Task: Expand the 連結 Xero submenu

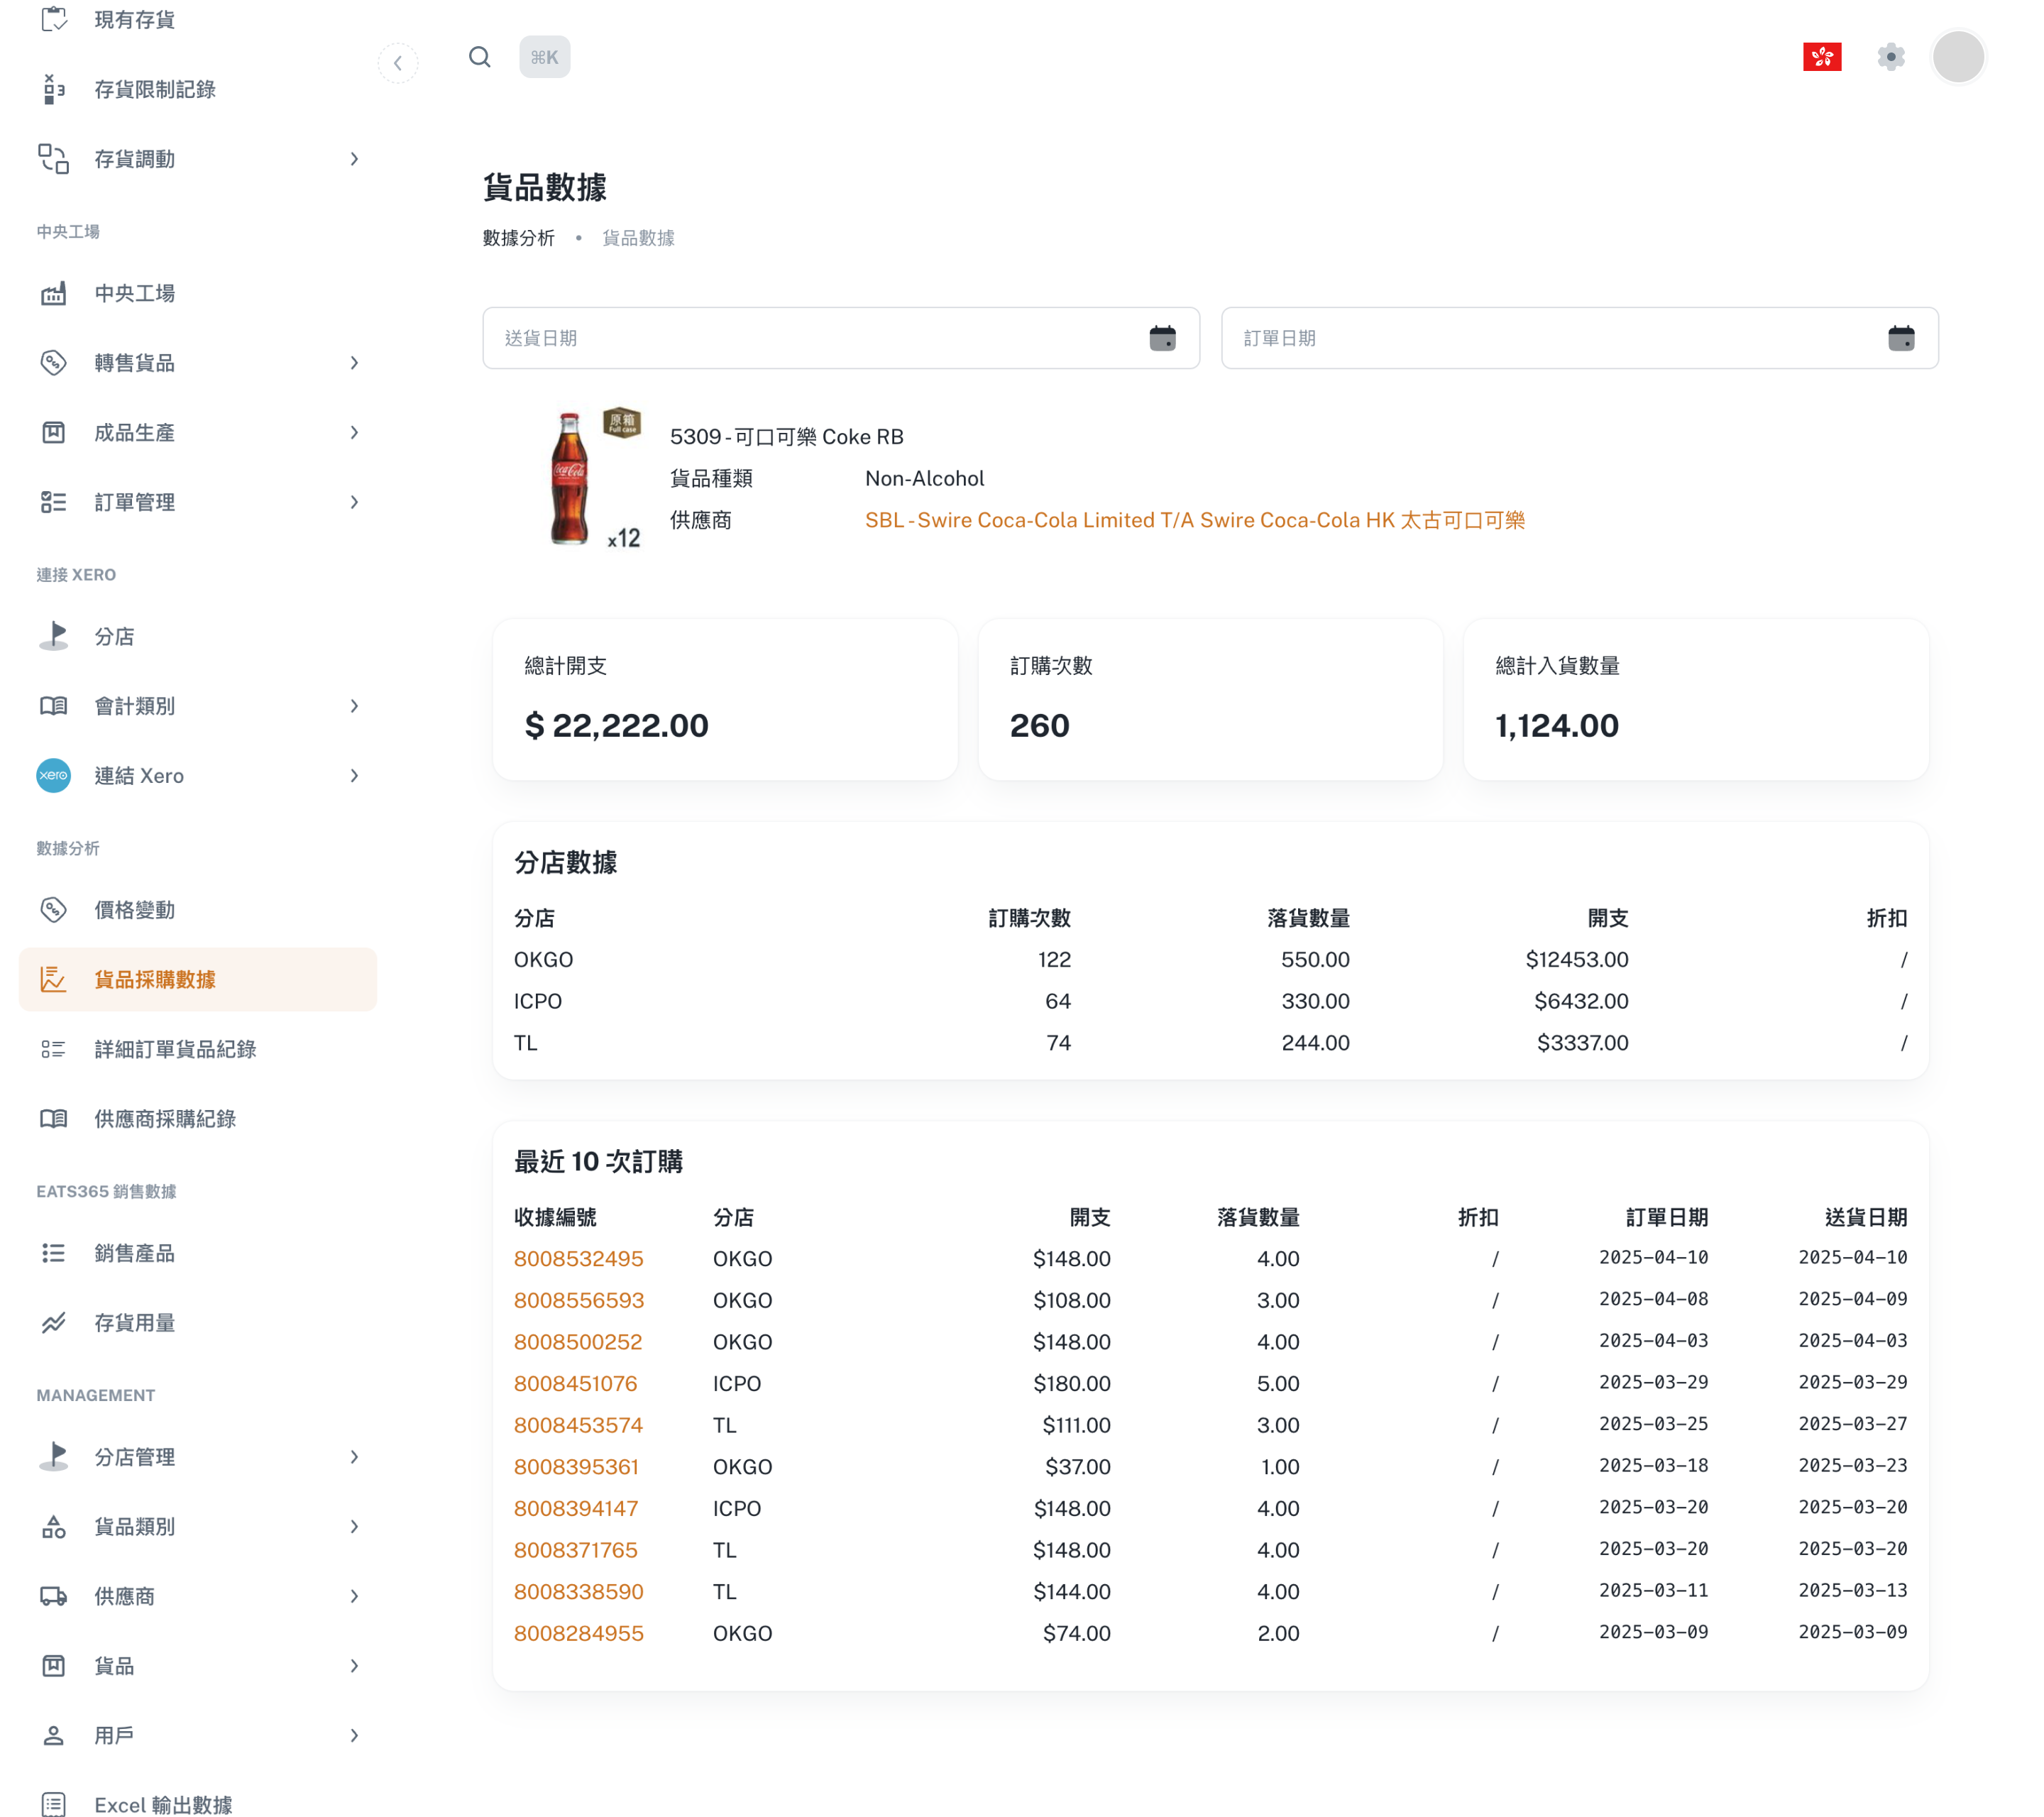Action: click(x=355, y=776)
